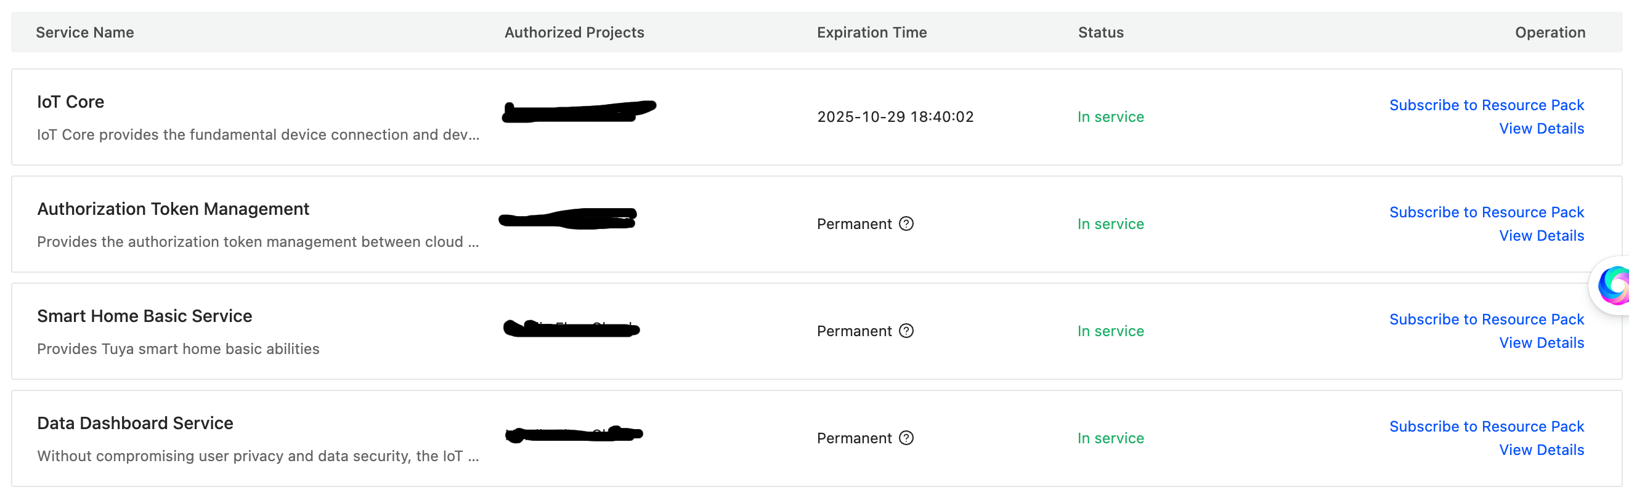Click the IoT Core service name
This screenshot has height=495, width=1629.
point(70,102)
